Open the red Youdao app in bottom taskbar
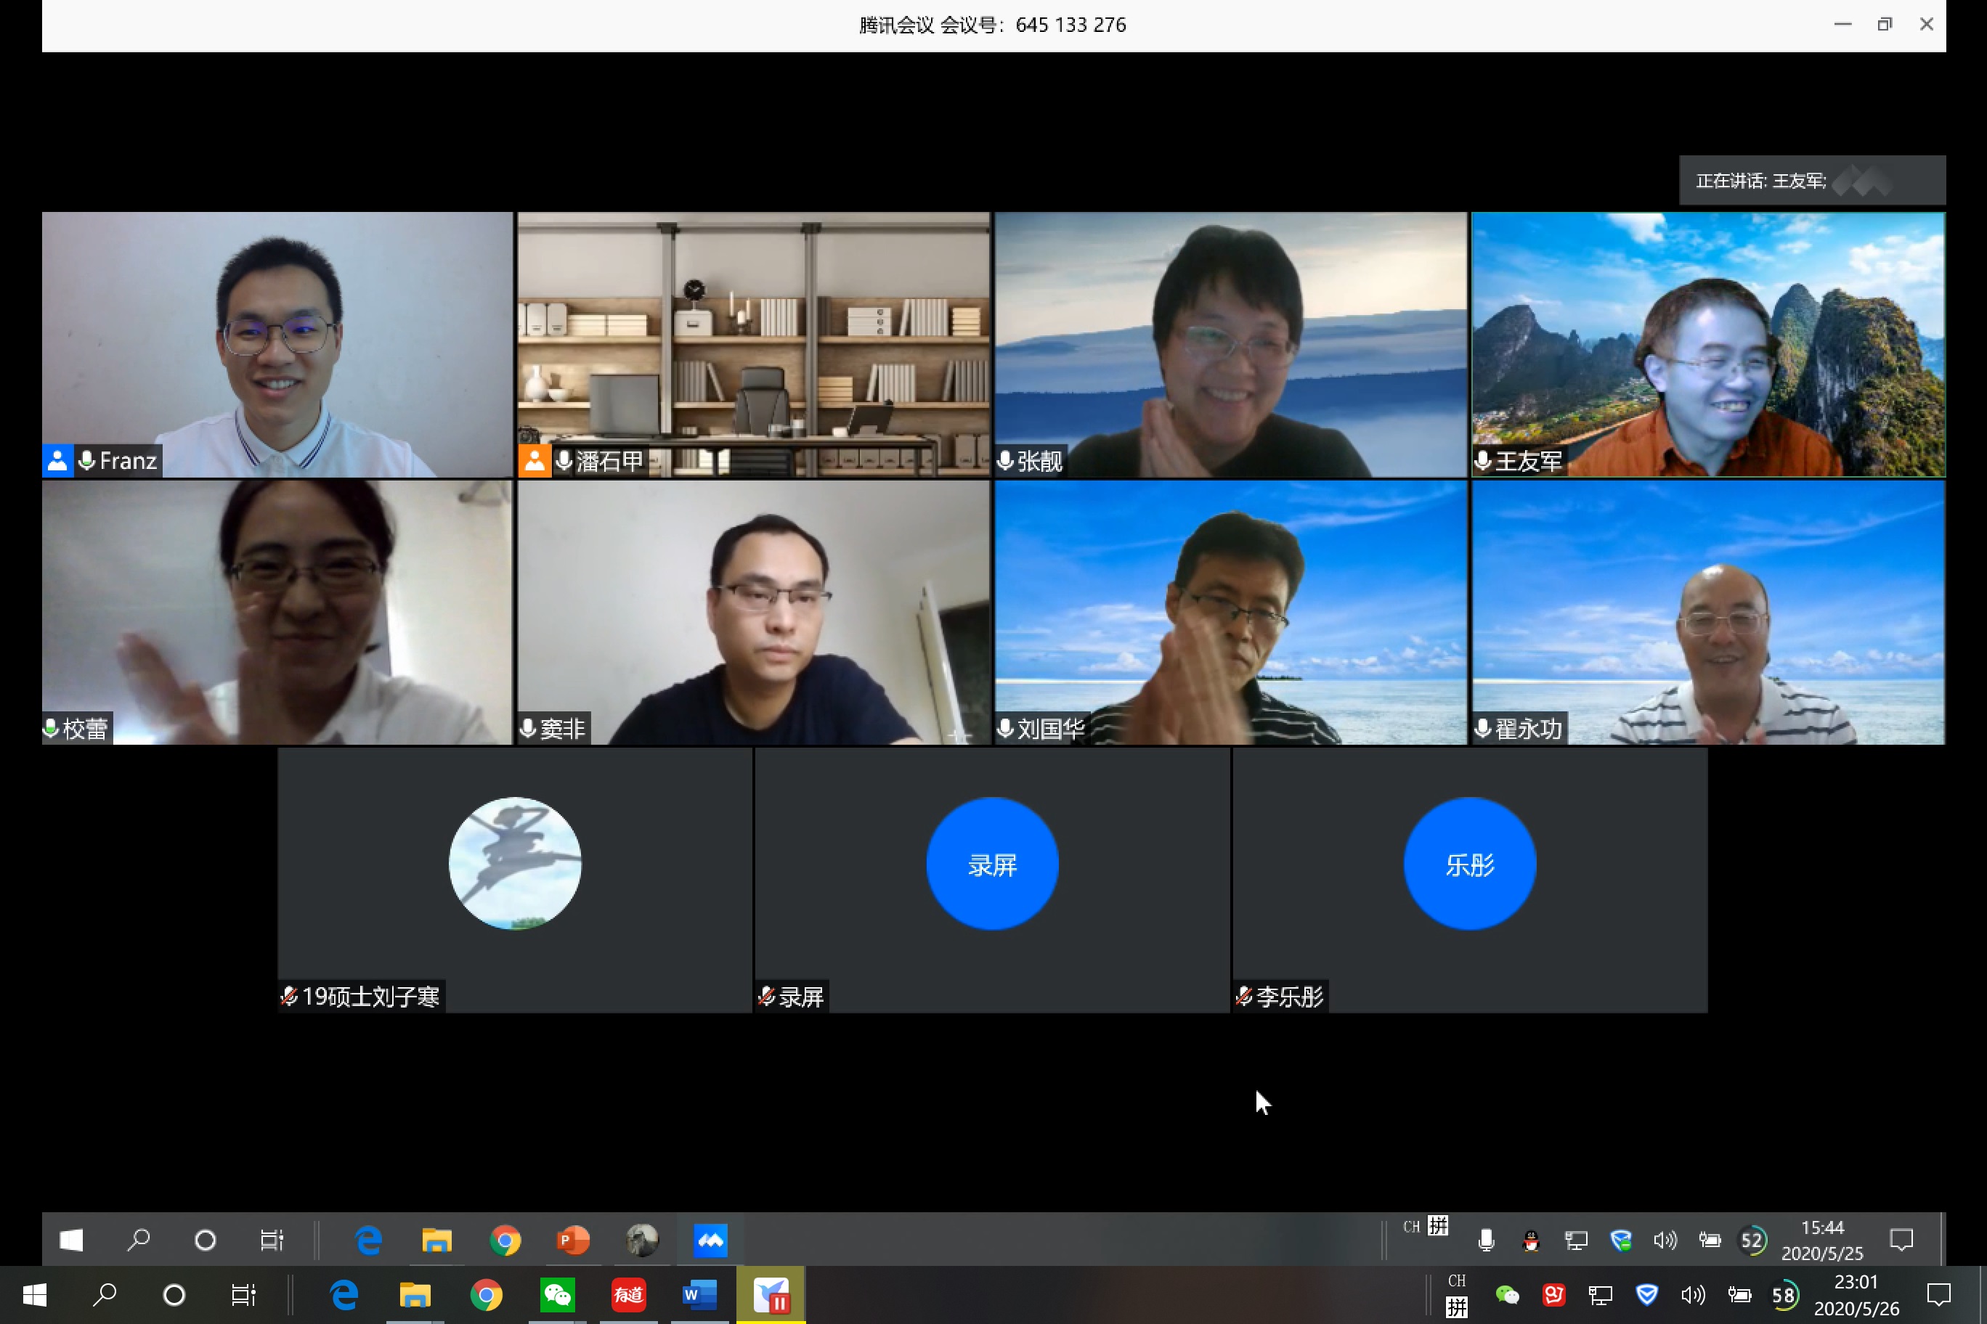 pos(628,1294)
